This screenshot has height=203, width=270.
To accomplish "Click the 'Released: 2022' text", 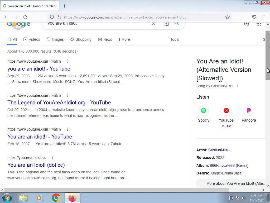I will (x=210, y=158).
